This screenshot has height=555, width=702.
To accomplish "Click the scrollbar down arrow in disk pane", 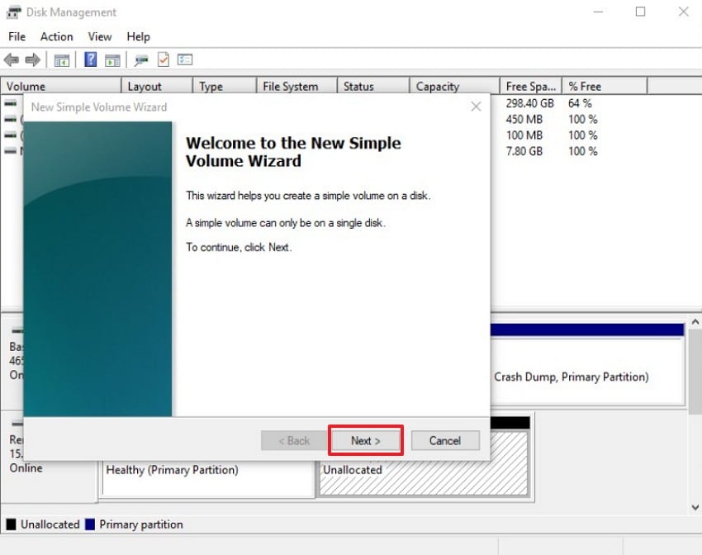I will 695,507.
